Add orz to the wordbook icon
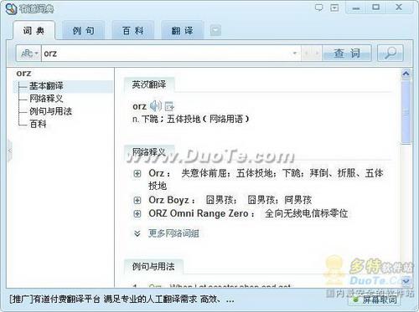The image size is (419, 312). [169, 106]
